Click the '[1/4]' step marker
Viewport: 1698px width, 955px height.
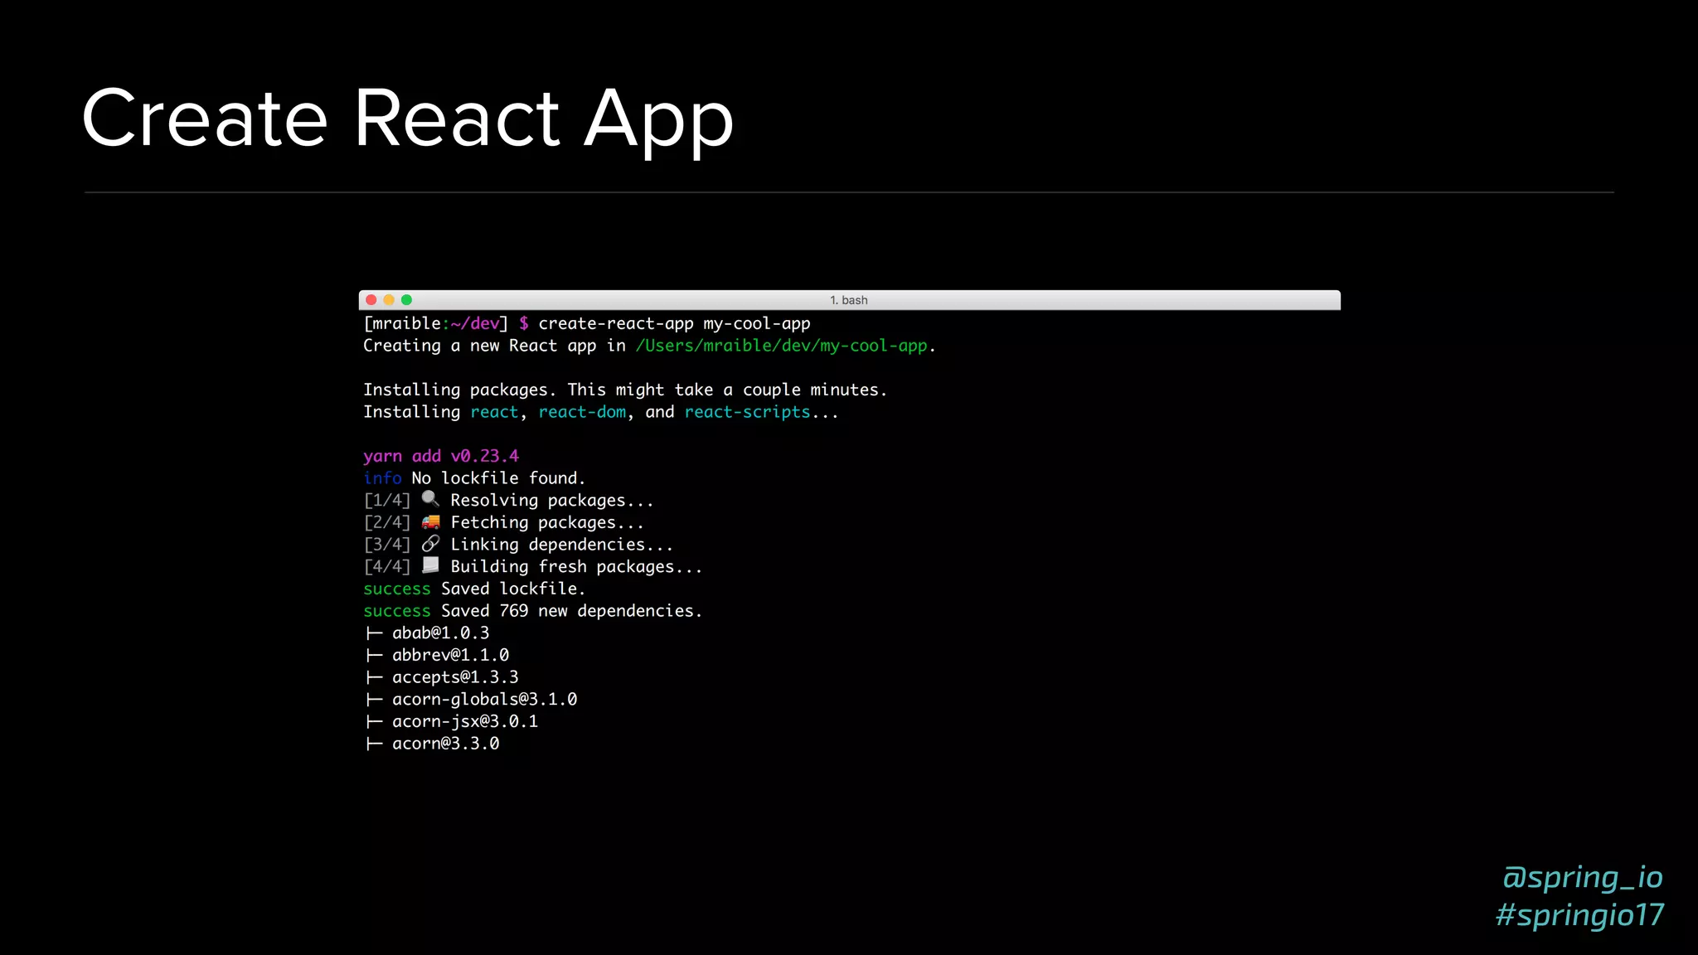387,500
